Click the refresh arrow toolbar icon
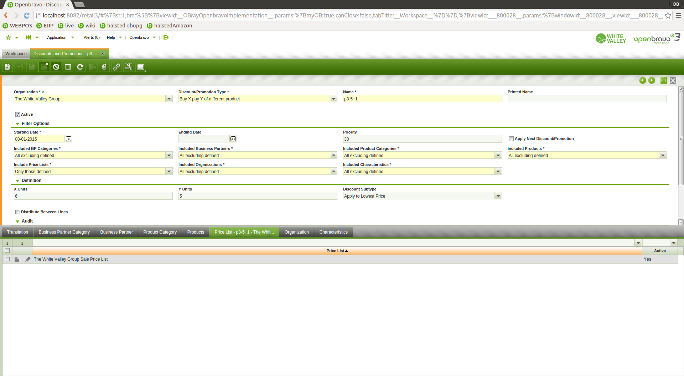This screenshot has width=684, height=376. point(80,67)
